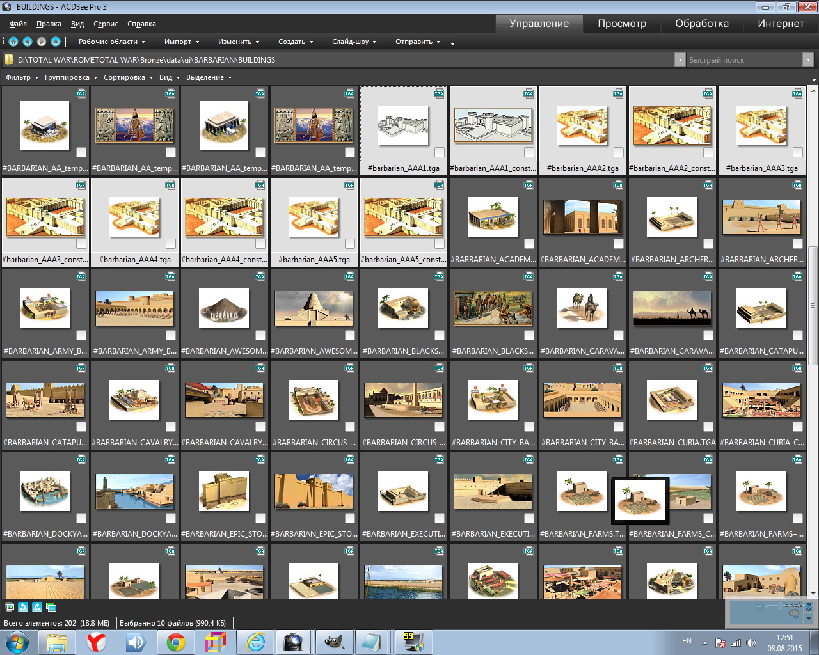
Task: Expand the Фильтр dropdown
Action: pyautogui.click(x=22, y=77)
